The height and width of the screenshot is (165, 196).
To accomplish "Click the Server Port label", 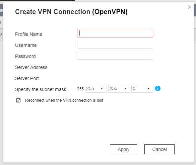I will (x=27, y=78).
